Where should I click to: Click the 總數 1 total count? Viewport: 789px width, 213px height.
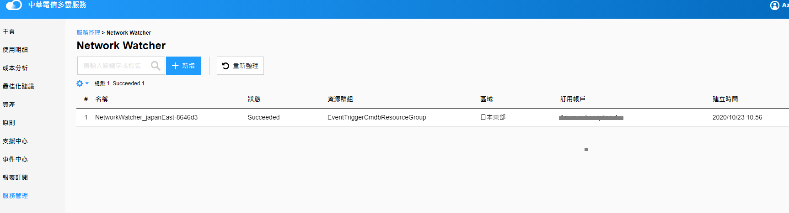click(102, 83)
